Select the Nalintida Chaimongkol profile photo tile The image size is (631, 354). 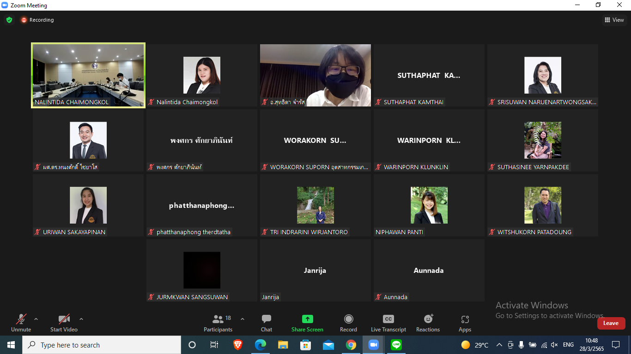click(202, 75)
